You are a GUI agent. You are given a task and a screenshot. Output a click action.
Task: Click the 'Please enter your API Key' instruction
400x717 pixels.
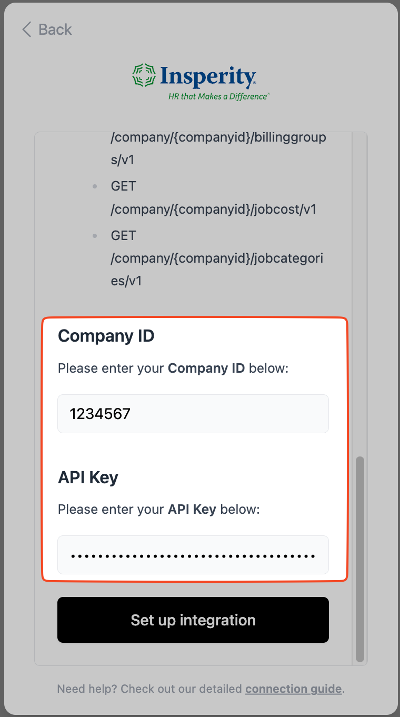coord(159,510)
